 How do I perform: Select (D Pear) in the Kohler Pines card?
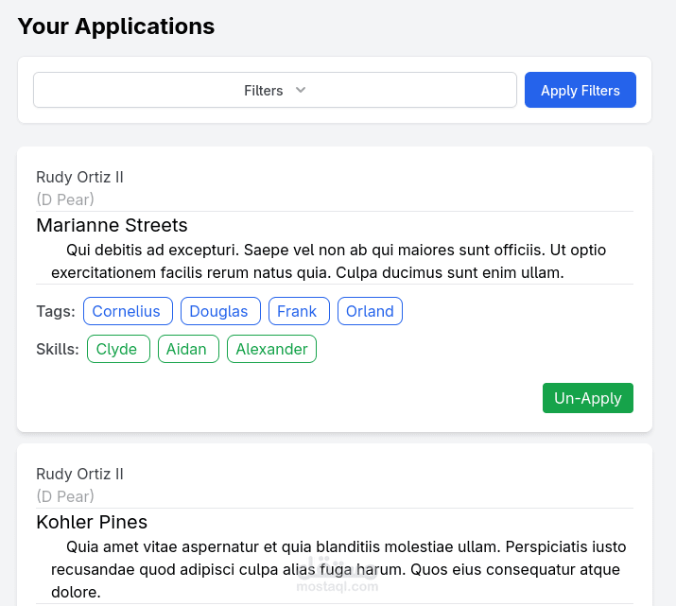point(65,496)
